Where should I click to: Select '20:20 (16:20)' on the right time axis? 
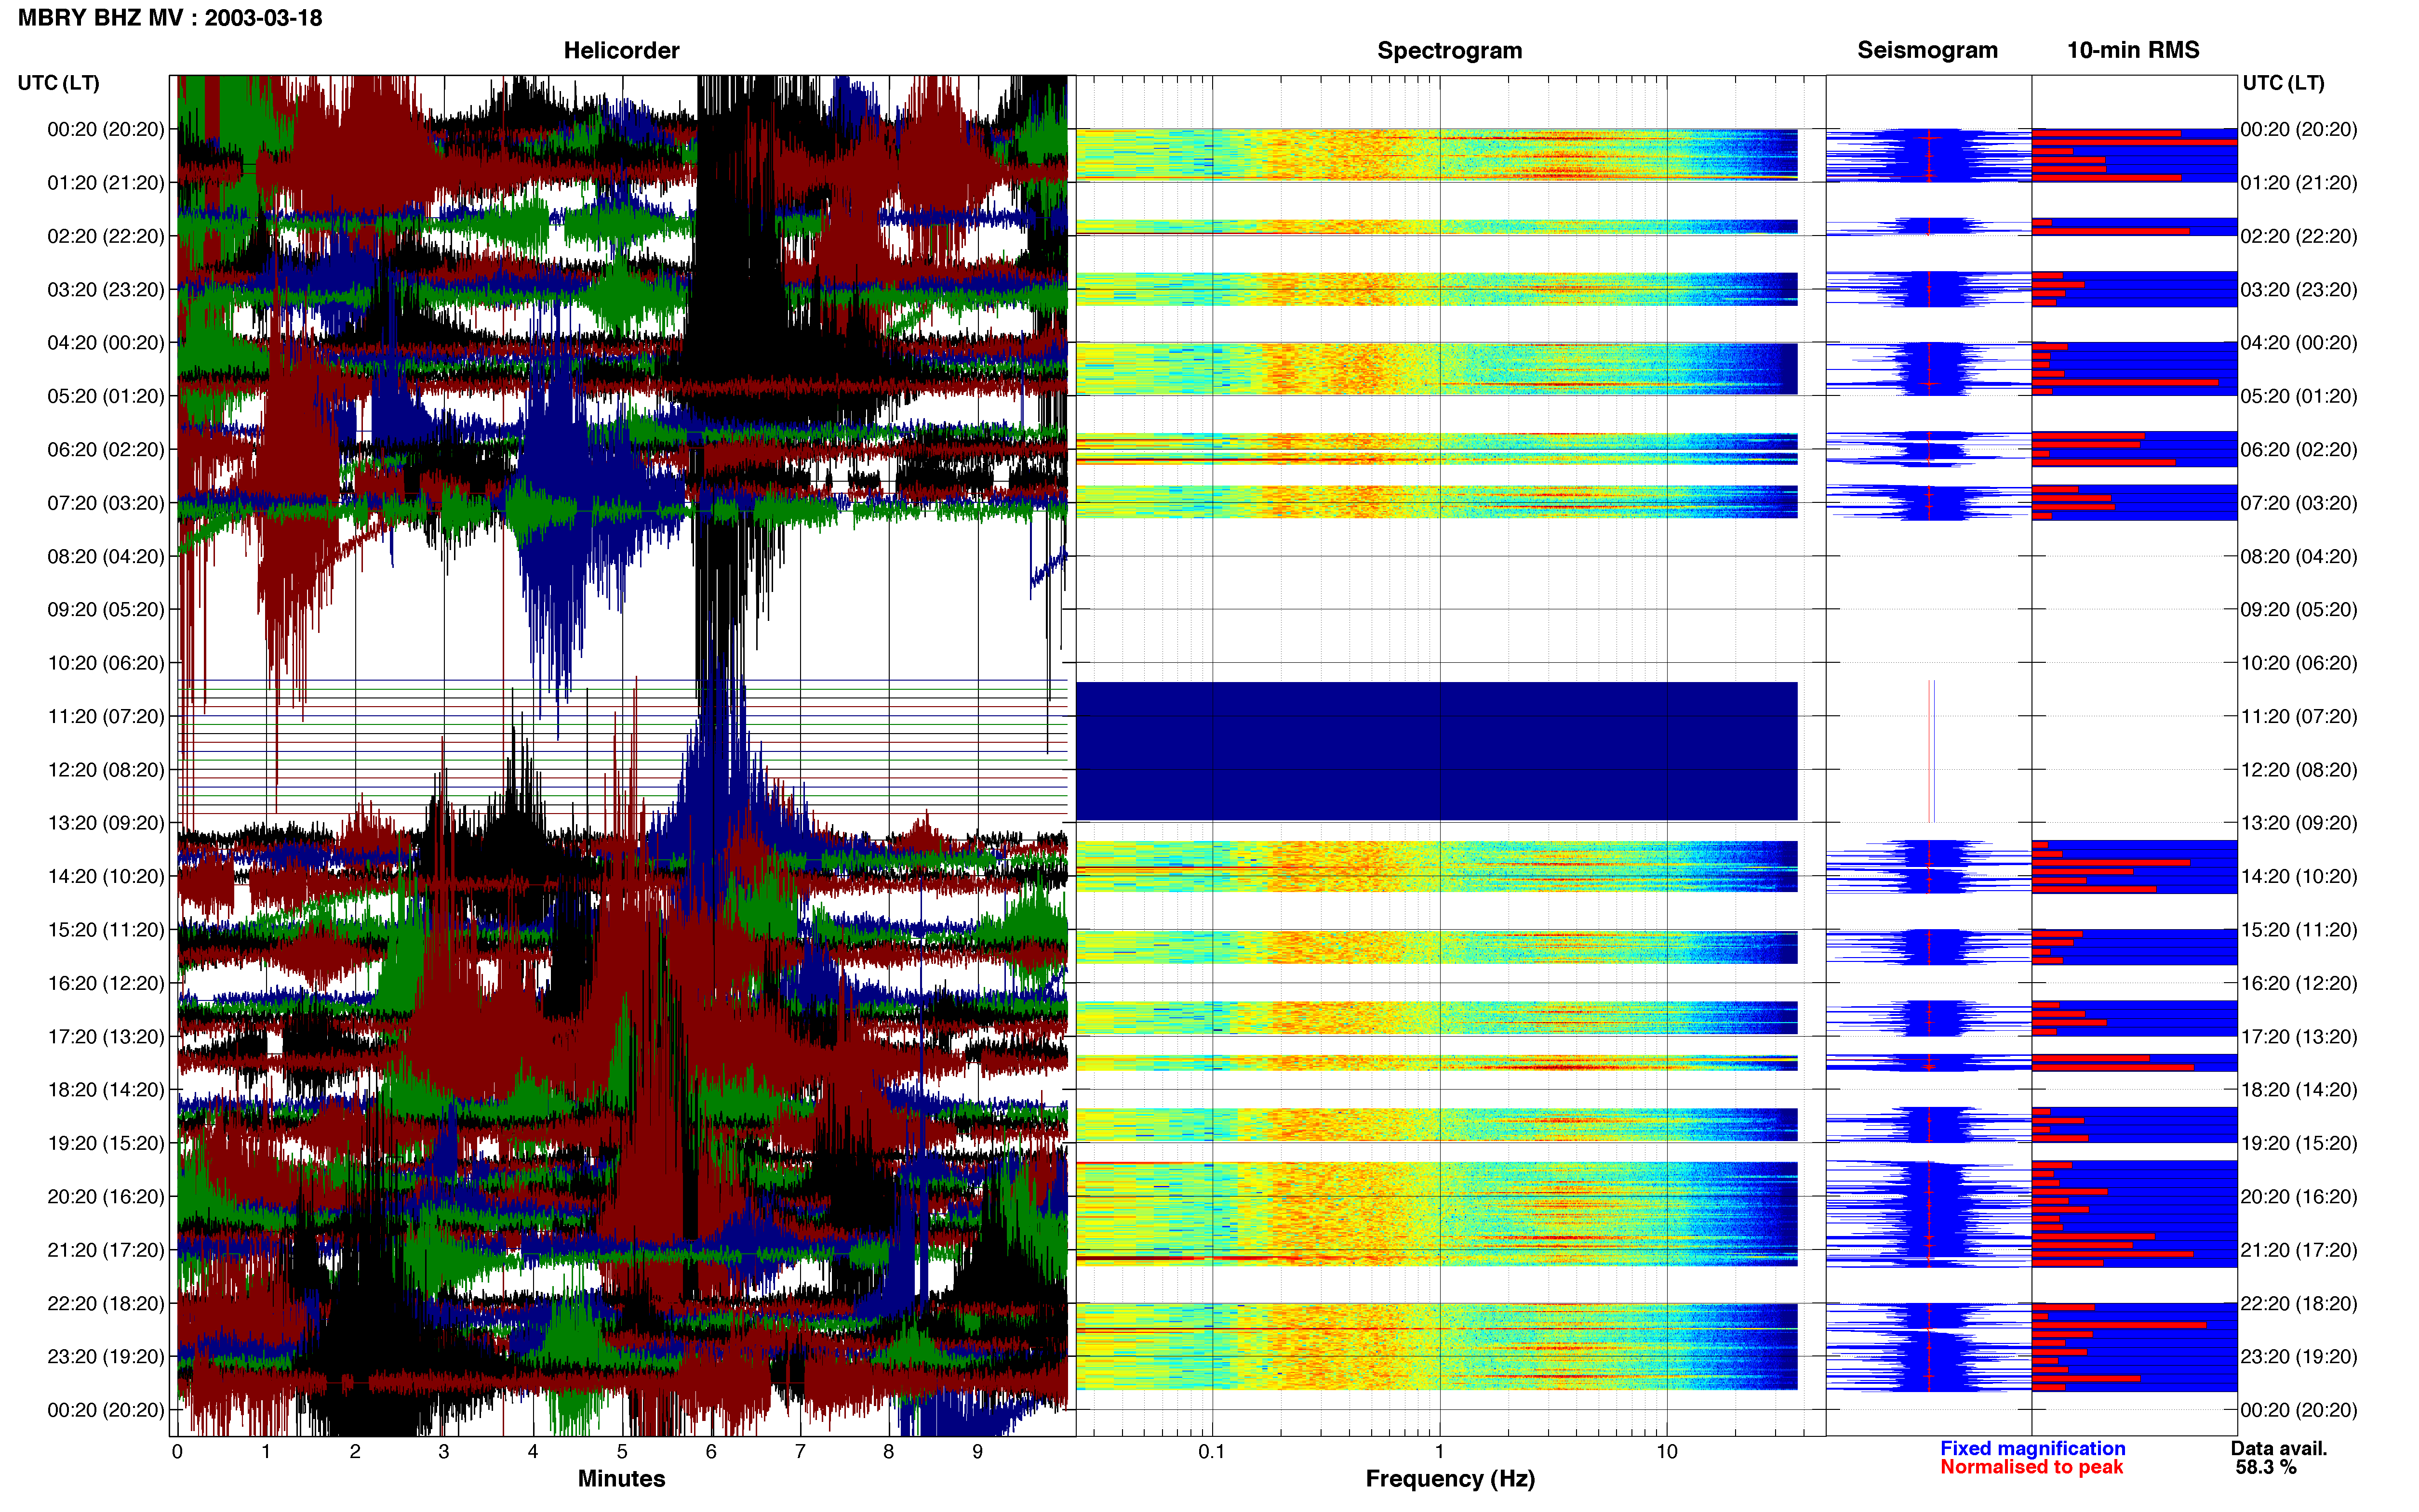2299,1197
